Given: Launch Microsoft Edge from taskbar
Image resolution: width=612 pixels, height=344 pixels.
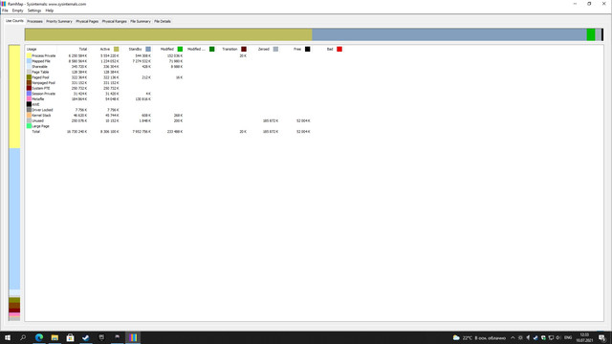Looking at the screenshot, I should point(39,337).
